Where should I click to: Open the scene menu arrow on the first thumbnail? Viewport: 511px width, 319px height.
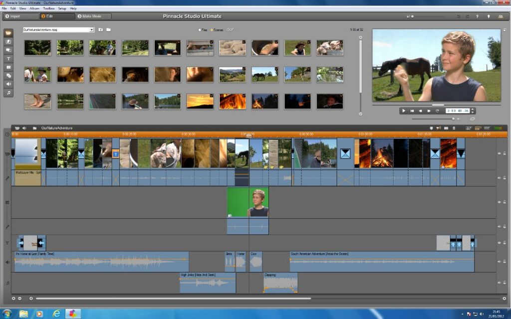pyautogui.click(x=49, y=42)
